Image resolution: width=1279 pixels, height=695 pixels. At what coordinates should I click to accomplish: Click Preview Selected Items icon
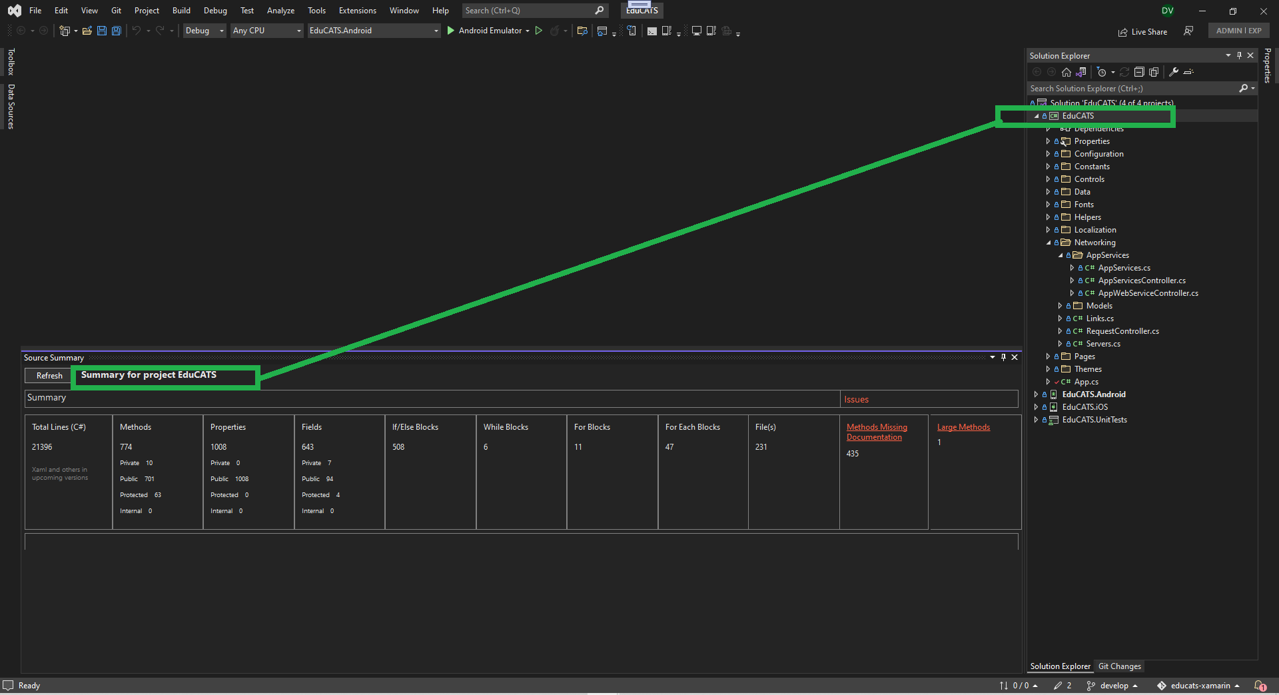pyautogui.click(x=1188, y=72)
